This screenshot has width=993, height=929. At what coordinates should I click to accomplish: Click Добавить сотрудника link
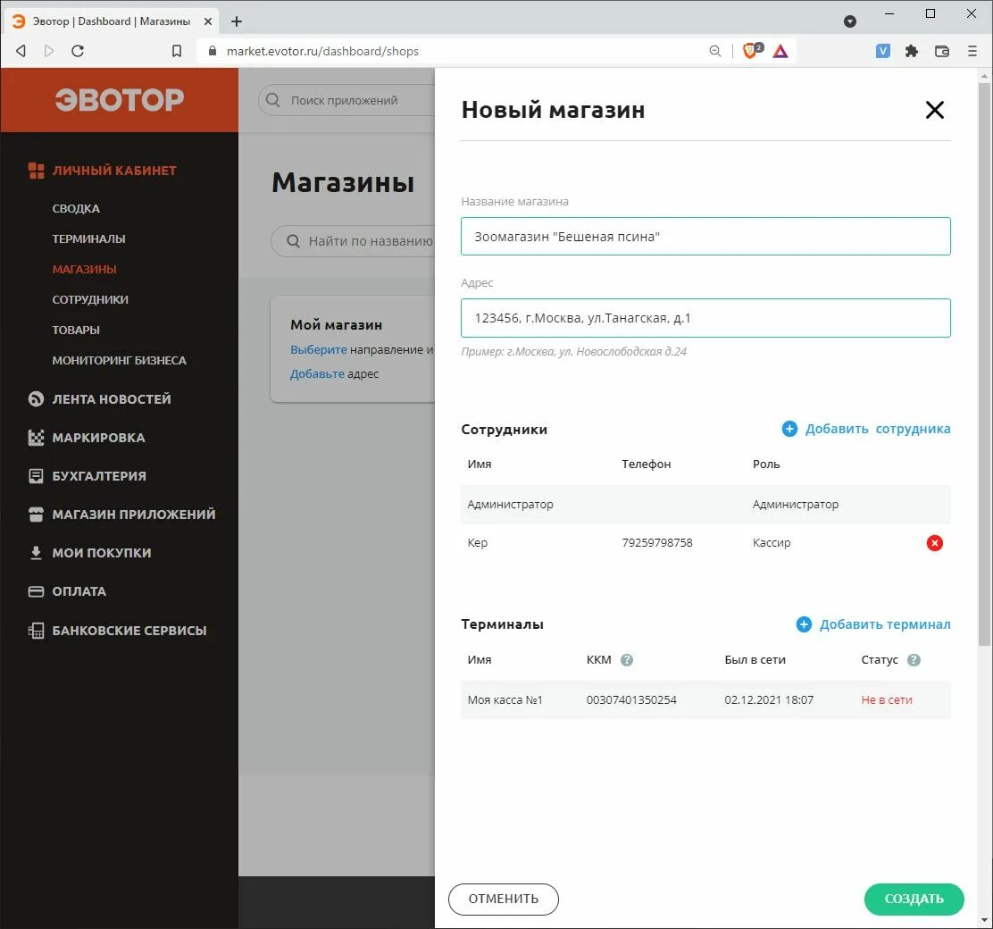878,429
